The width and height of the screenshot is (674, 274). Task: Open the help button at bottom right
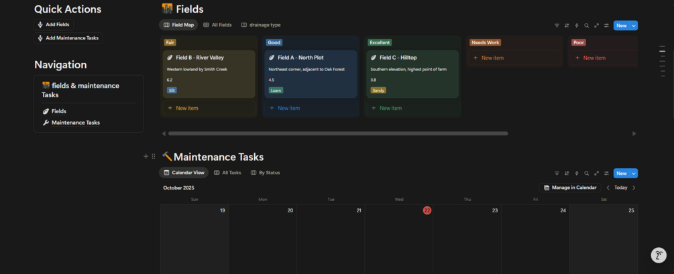point(659,255)
